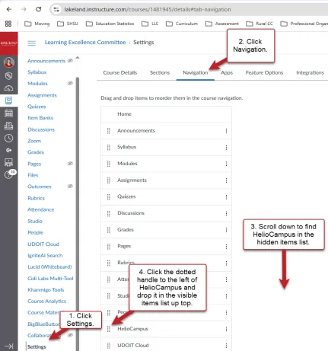This screenshot has height=351, width=328.
Task: Open Khanmigo Tools in course menu
Action: pyautogui.click(x=46, y=290)
